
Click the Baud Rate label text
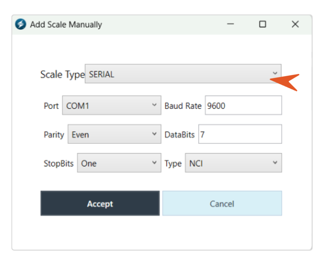pos(183,106)
